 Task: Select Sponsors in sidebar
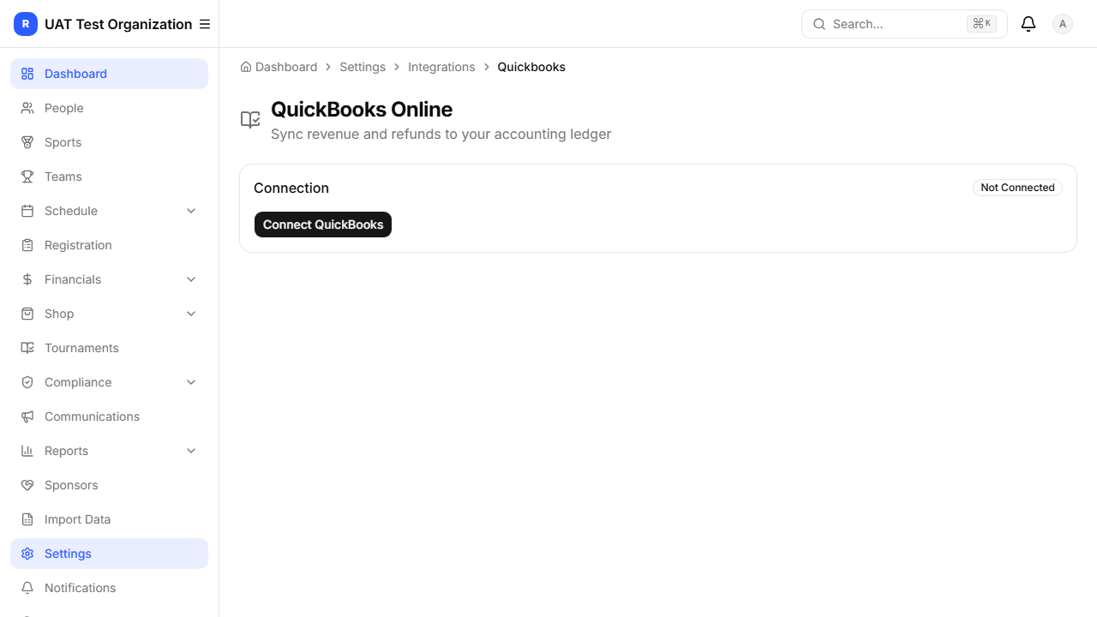click(x=109, y=485)
